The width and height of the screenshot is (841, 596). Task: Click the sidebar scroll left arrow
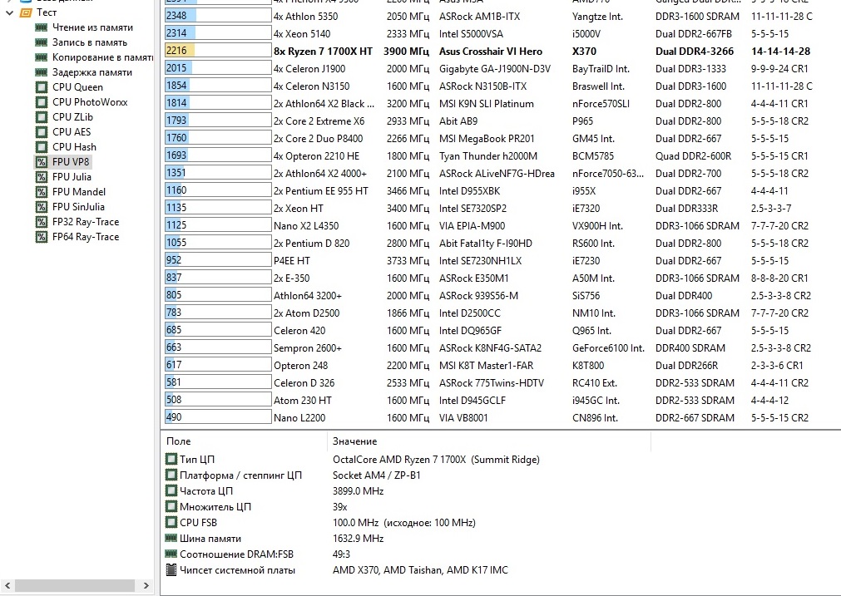tap(7, 586)
